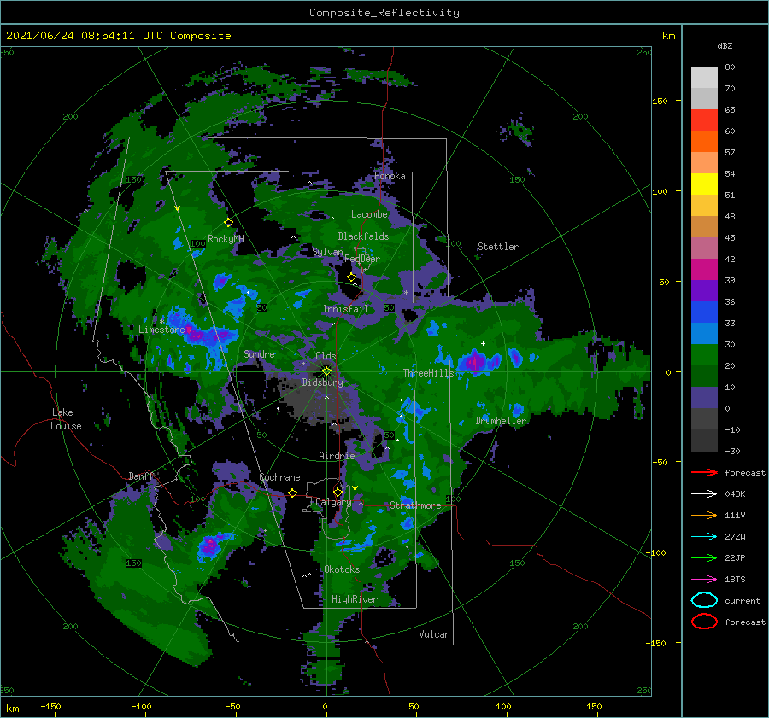Click the Cochrane town label
The width and height of the screenshot is (769, 718).
tap(279, 477)
